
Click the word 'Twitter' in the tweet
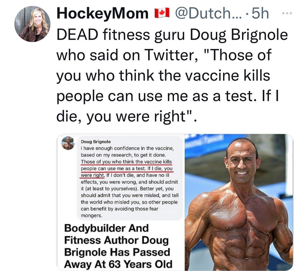point(169,55)
